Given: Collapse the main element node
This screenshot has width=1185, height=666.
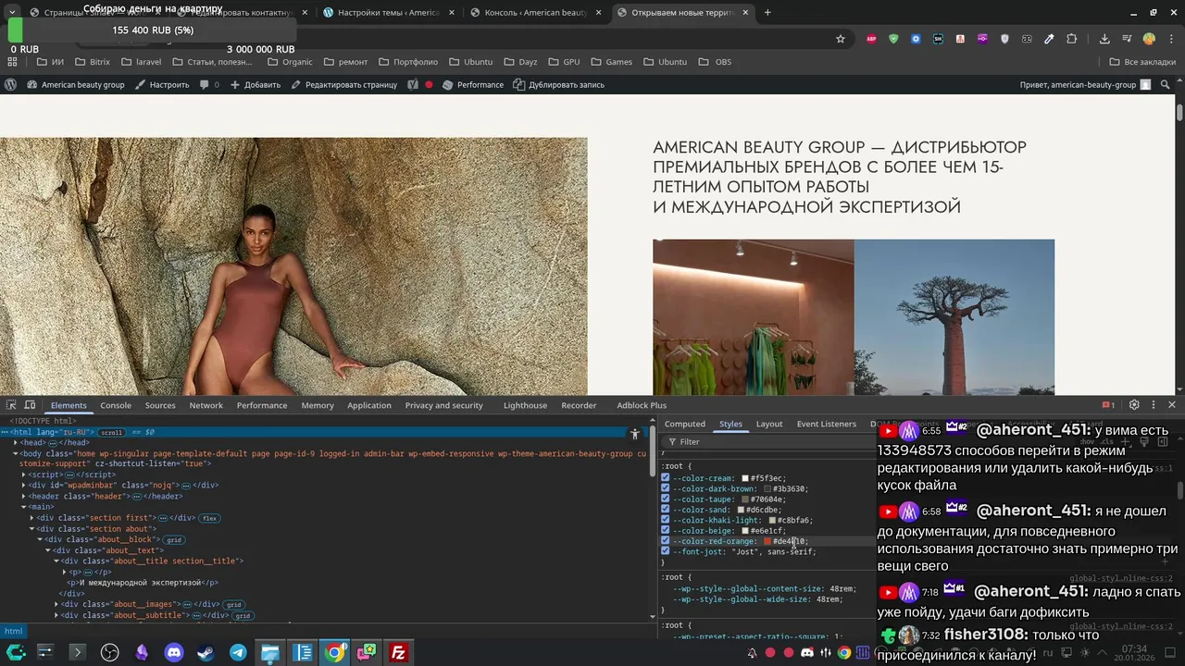Looking at the screenshot, I should (24, 507).
